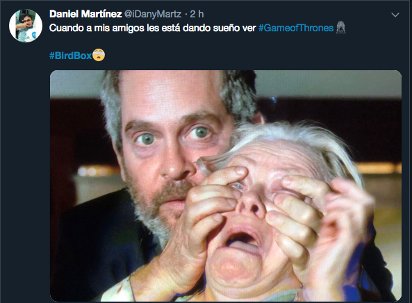412x303 pixels.
Task: Open the attached tweet photo
Action: pos(226,186)
